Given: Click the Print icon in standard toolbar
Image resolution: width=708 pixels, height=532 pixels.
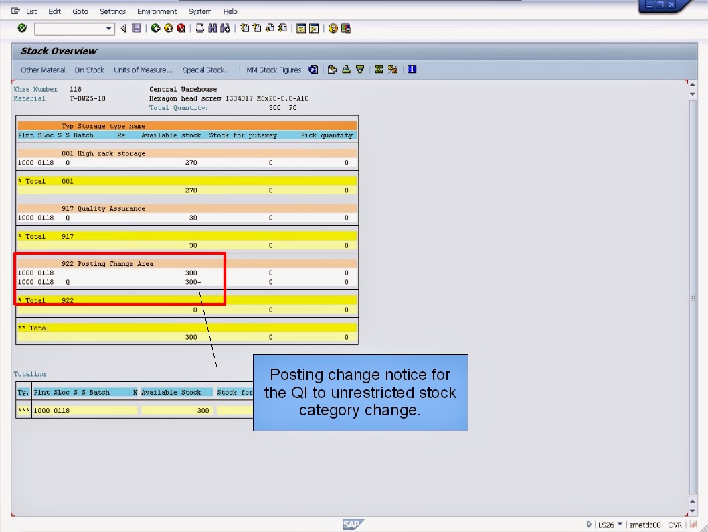Looking at the screenshot, I should tap(201, 28).
